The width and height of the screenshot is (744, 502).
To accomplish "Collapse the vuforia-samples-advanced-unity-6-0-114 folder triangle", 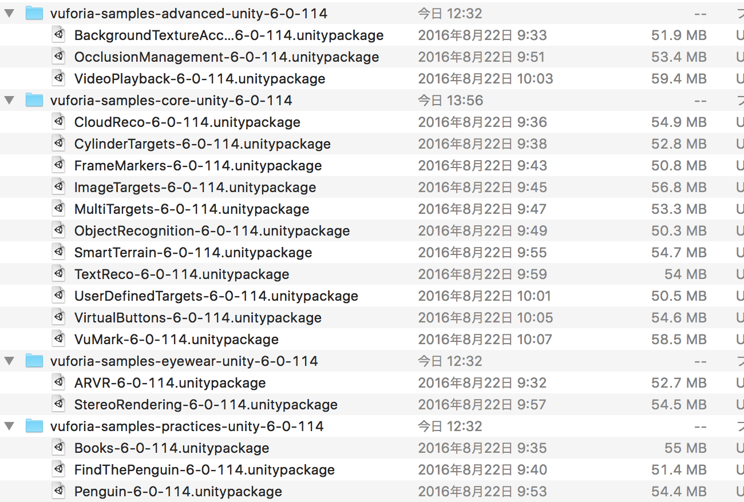I will point(9,14).
